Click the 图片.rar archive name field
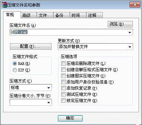This screenshot has width=142, height=125. pos(71,32)
